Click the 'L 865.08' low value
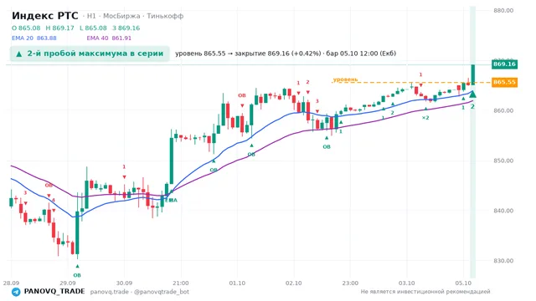The image size is (536, 301). coord(93,28)
